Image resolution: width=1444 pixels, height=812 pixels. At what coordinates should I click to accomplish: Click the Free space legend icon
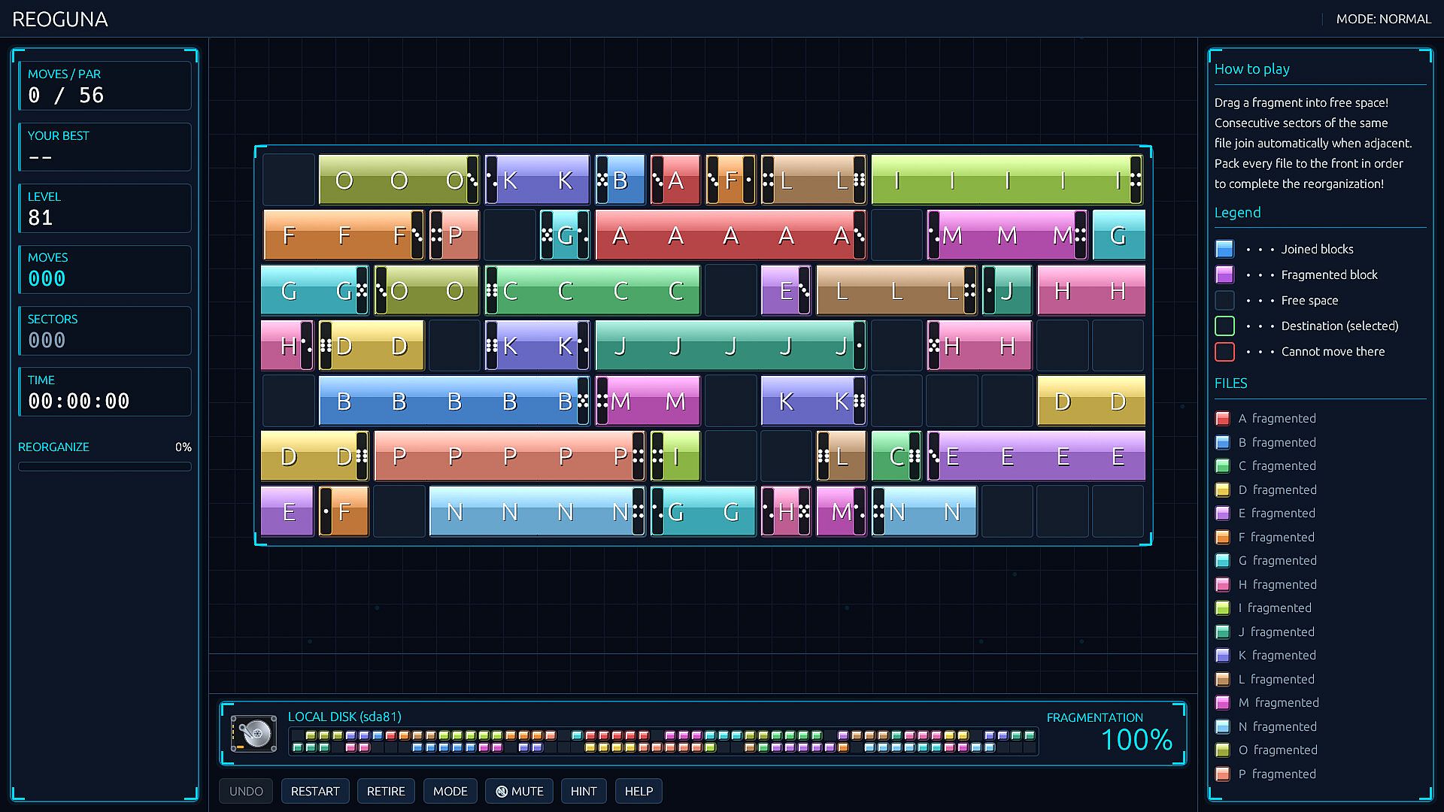1224,300
